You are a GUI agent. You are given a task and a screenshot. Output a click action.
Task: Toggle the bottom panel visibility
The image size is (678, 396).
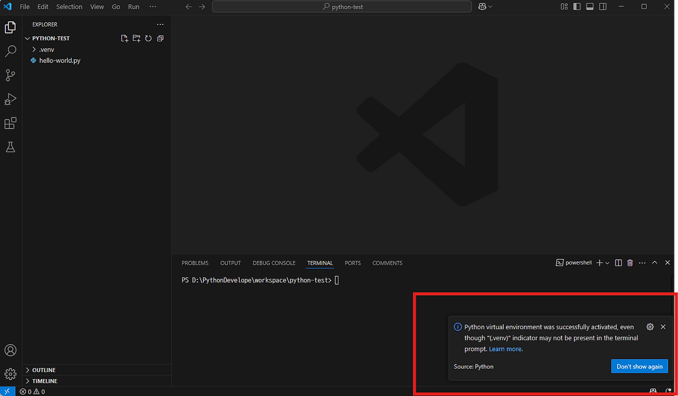[x=590, y=7]
